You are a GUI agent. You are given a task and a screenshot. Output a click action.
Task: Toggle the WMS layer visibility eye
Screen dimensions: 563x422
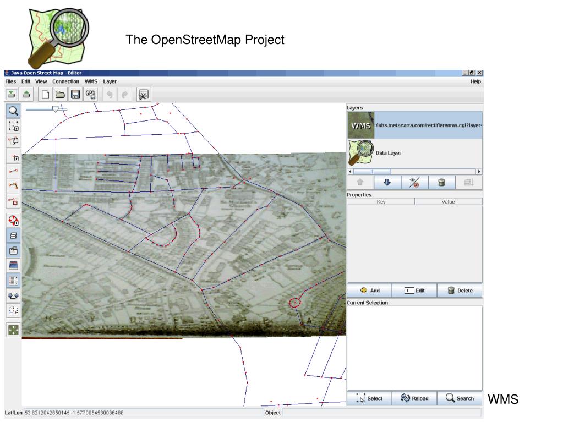414,183
